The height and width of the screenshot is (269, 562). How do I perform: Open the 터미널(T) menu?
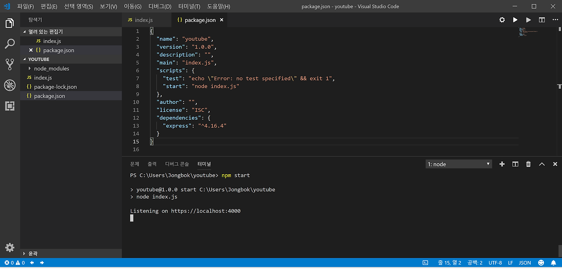(189, 7)
